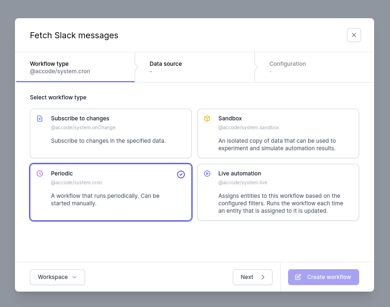Toggle the Periodic selected checkmark
Image resolution: width=390 pixels, height=307 pixels.
[181, 174]
